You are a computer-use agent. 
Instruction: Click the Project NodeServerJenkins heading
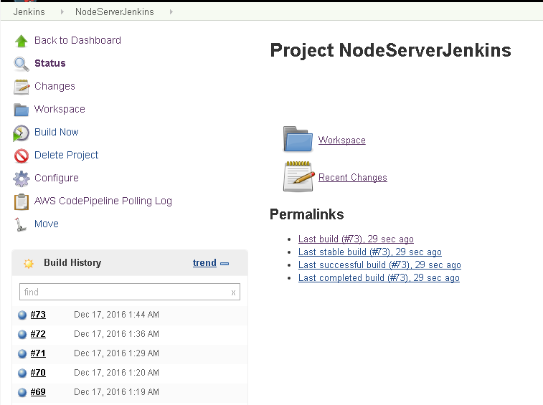click(x=390, y=51)
